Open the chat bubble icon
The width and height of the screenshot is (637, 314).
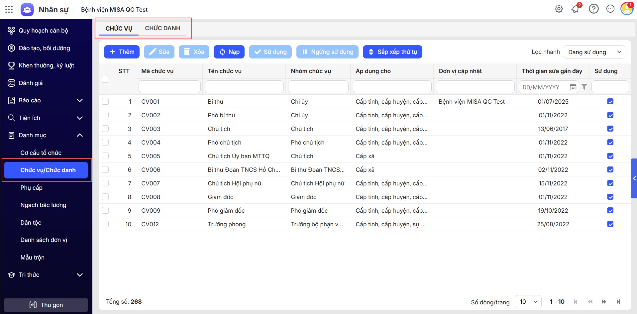click(x=610, y=9)
